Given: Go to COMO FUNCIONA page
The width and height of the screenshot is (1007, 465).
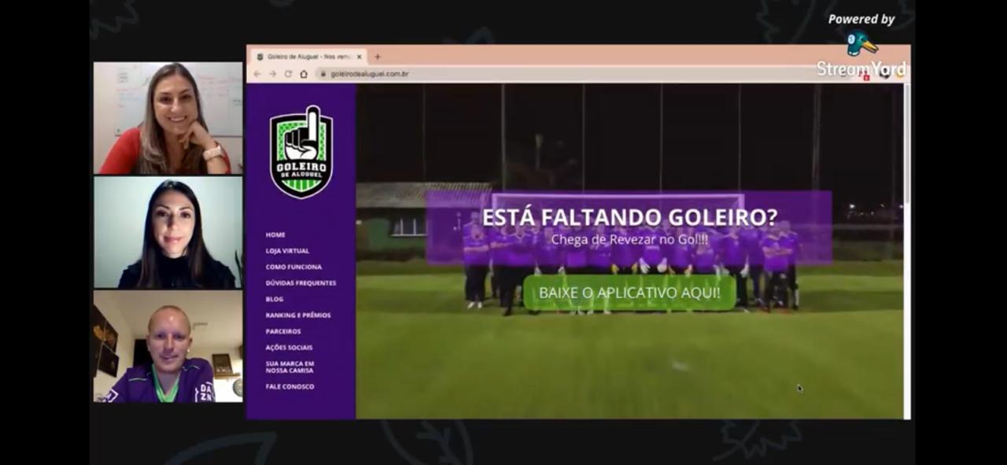Looking at the screenshot, I should click(x=293, y=267).
